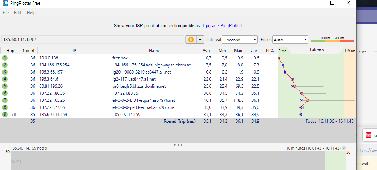
Task: Pause tracing with the orange pause button
Action: pyautogui.click(x=191, y=40)
